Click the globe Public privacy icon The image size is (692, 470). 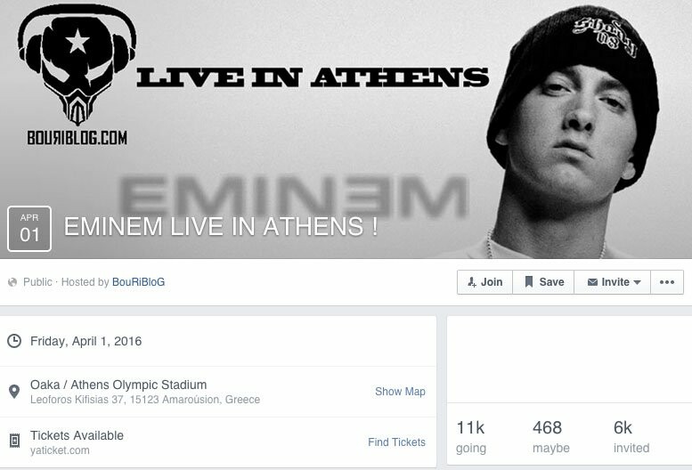coord(12,282)
